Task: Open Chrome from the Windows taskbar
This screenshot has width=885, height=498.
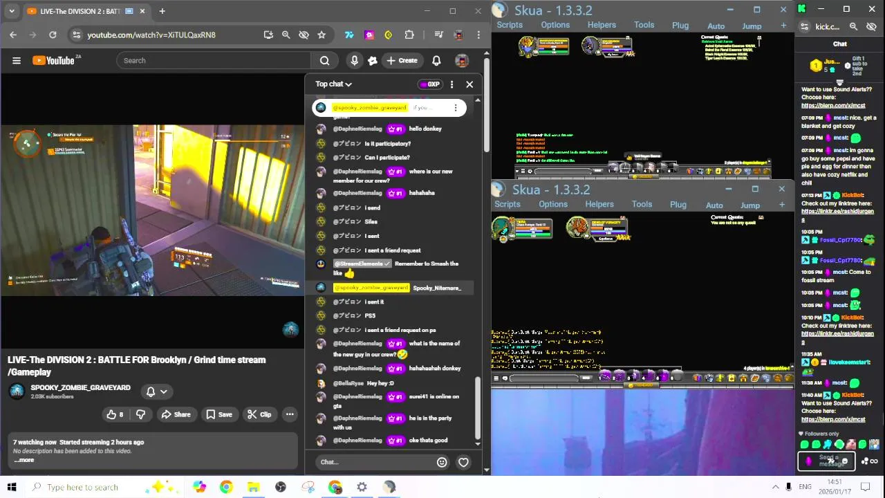Action: tap(226, 487)
